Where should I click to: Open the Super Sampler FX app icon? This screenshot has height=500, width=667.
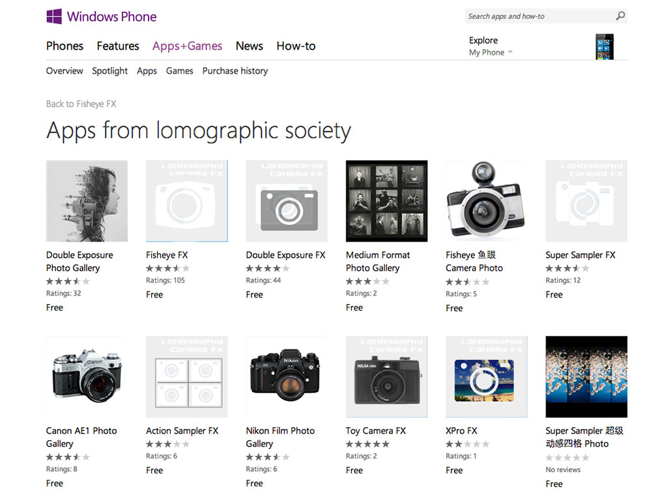(586, 201)
